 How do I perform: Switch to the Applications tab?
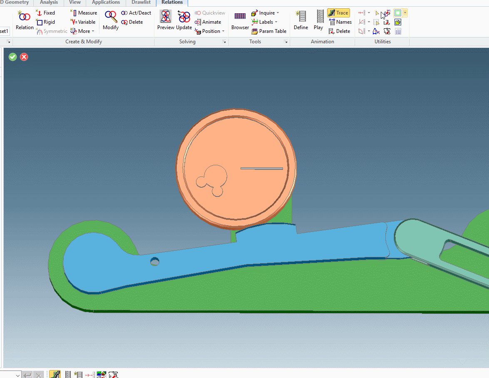(106, 2)
